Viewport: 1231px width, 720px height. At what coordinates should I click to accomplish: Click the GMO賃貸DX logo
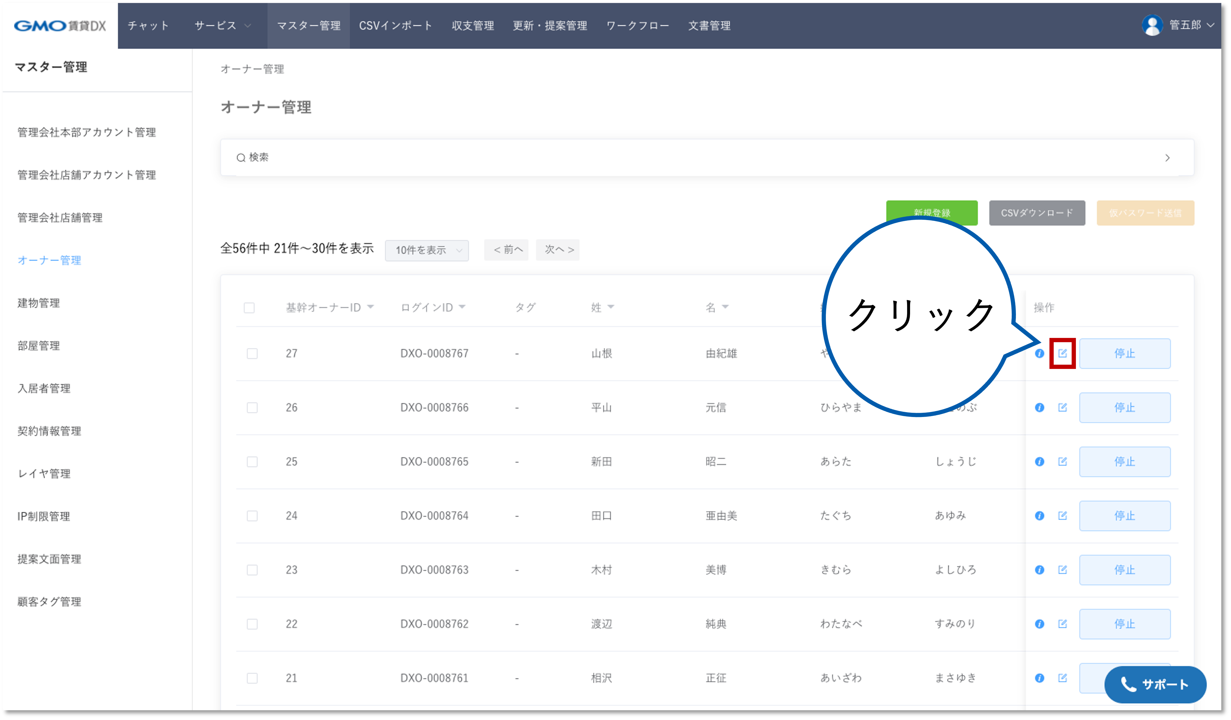60,26
